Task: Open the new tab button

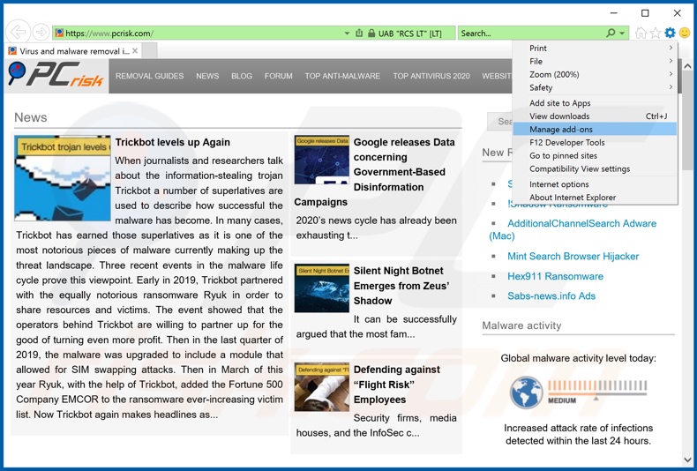Action: 149,51
